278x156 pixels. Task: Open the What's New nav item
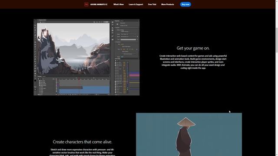(x=119, y=4)
